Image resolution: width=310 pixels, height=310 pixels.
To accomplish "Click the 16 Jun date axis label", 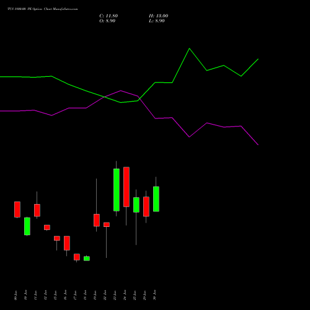I will [66, 295].
